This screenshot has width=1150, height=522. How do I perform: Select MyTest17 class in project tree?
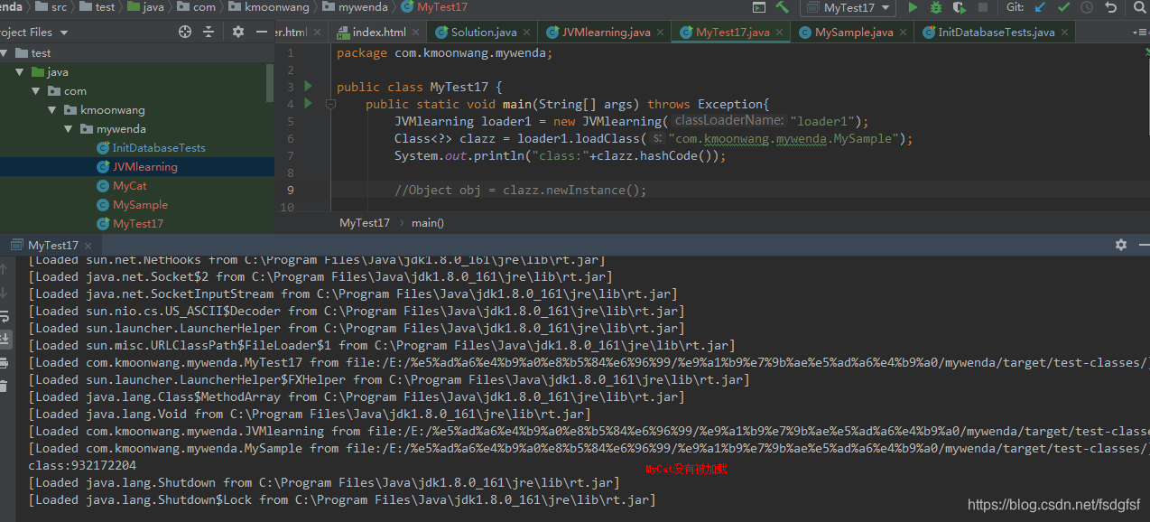tap(137, 224)
